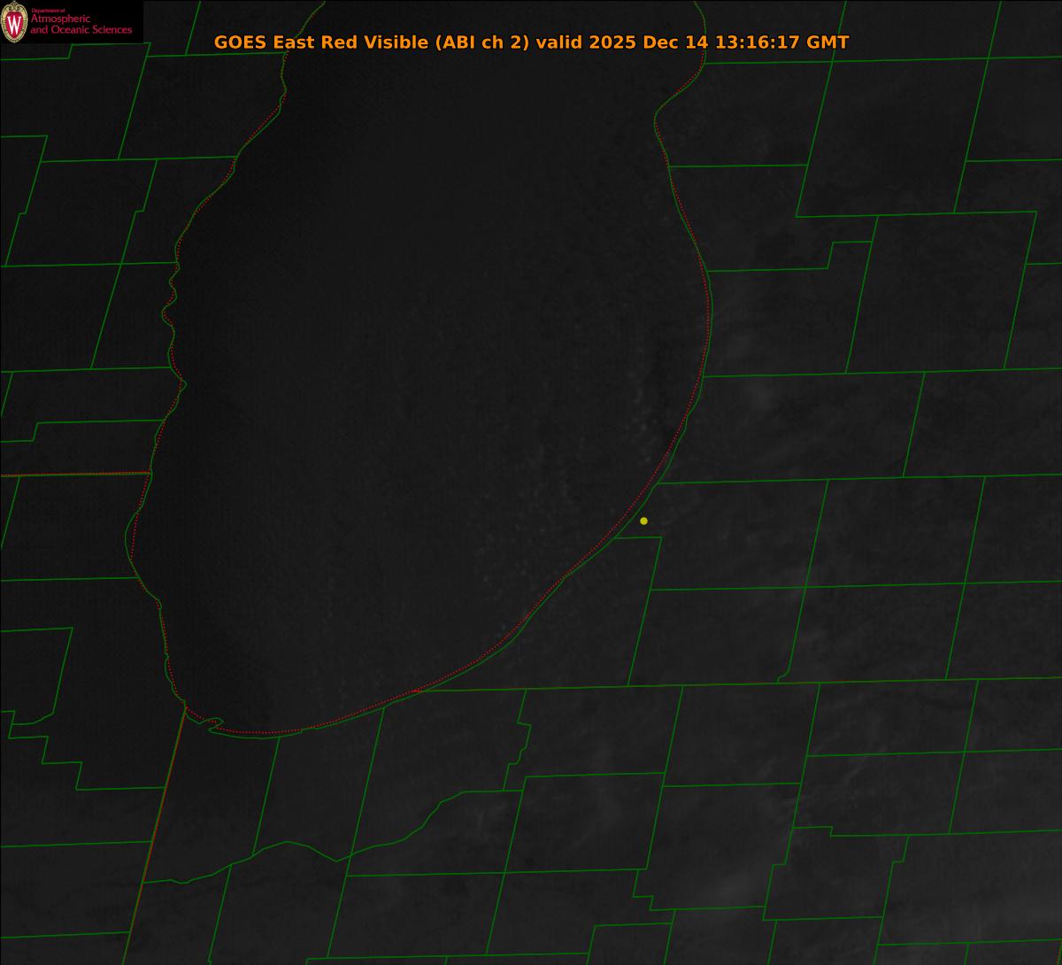
Task: Click the University of Wisconsin crest logo
Action: (x=14, y=24)
